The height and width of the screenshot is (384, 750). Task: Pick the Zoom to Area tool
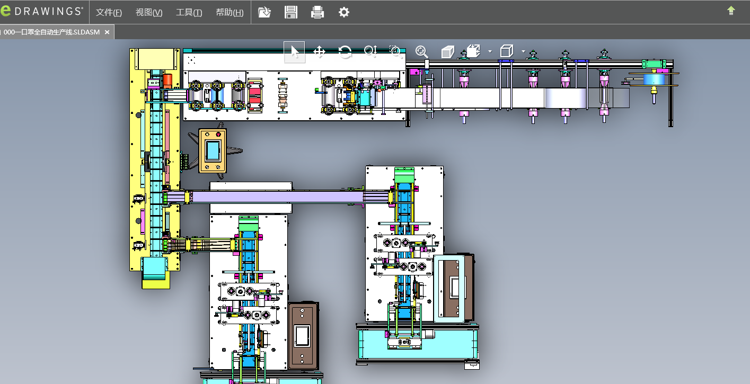point(395,51)
